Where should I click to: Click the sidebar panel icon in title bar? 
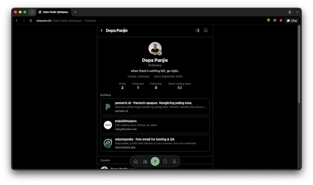290,12
